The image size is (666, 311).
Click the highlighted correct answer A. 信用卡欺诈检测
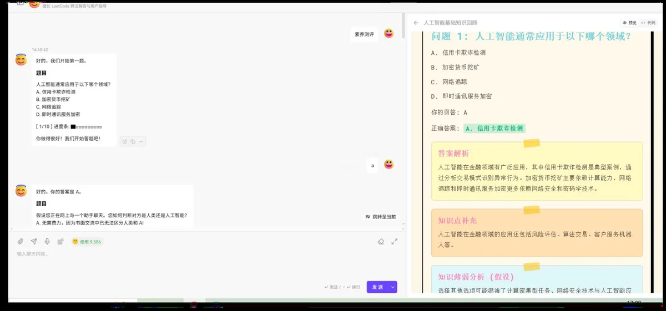(x=495, y=128)
